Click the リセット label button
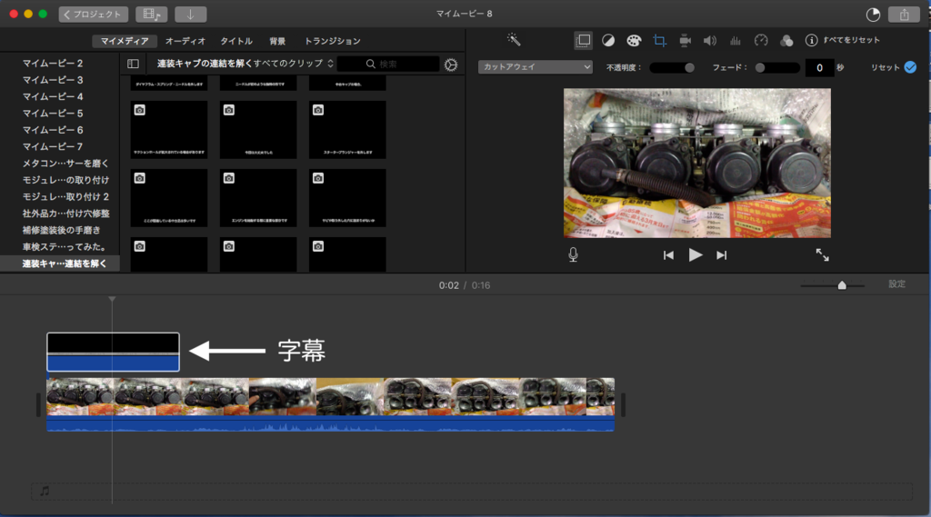 pyautogui.click(x=886, y=67)
